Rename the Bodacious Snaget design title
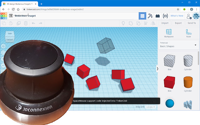This screenshot has width=200, height=125. 25,16
